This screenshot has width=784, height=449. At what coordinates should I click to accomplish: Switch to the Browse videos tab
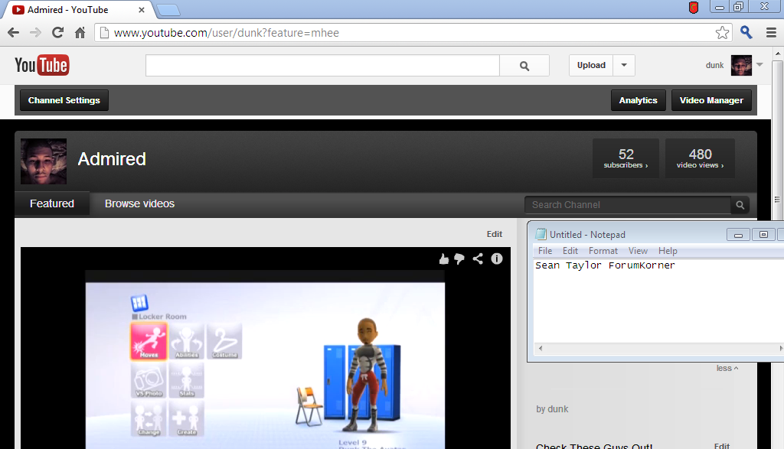coord(139,203)
